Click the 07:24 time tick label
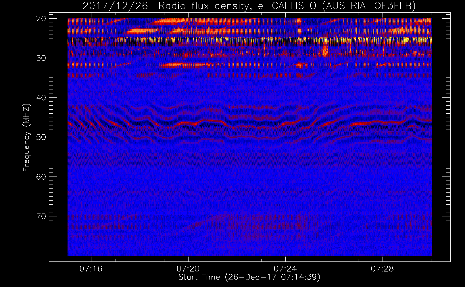Viewport: 465px width, 287px height. coord(285,269)
